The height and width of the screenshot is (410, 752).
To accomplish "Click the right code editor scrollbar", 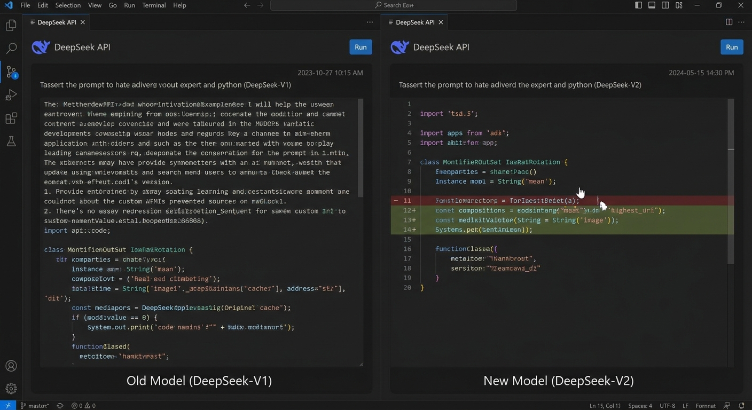I will [731, 180].
